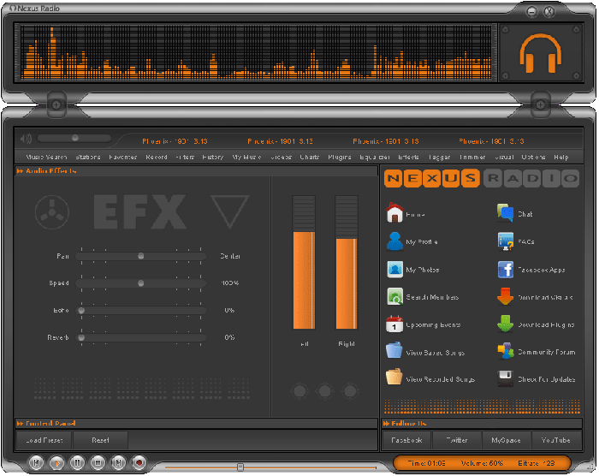Open Facebook Apps
The image size is (599, 476).
coord(505,270)
